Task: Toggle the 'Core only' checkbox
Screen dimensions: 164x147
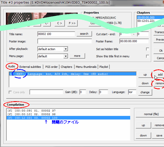Action: click(11, 92)
